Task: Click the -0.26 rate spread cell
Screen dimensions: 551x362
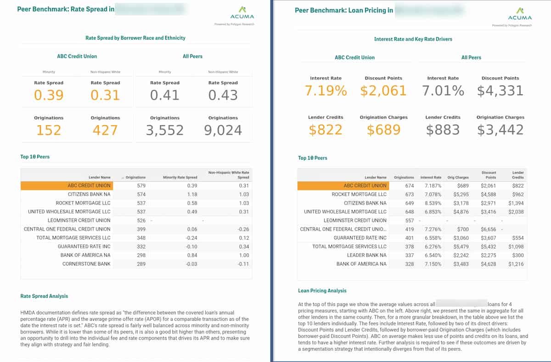Action: coord(243,229)
